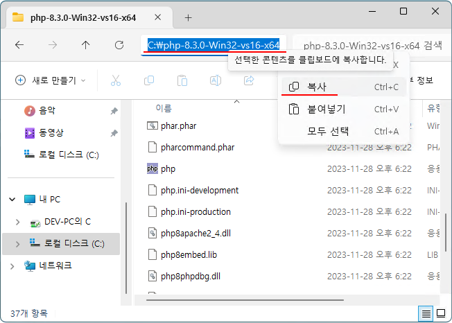Click the php application file icon
This screenshot has height=323, width=452.
tap(153, 168)
